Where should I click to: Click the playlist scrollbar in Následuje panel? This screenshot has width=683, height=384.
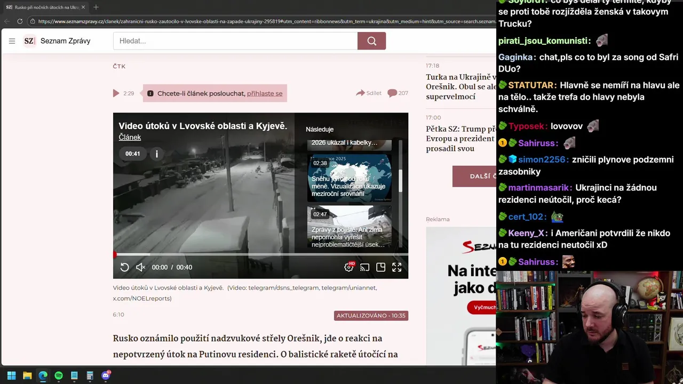[400, 181]
